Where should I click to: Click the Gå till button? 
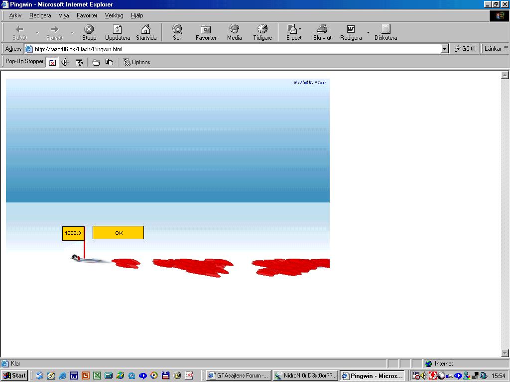[465, 49]
